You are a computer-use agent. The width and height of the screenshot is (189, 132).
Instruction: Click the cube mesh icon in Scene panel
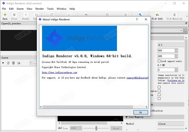pos(19,63)
